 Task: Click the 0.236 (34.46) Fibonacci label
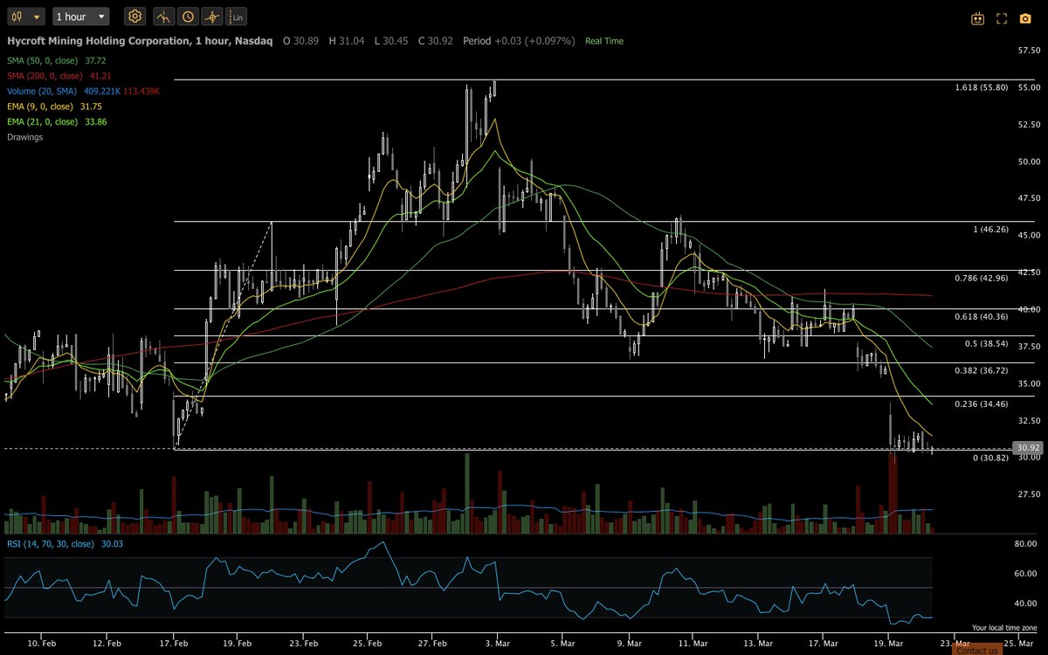981,403
